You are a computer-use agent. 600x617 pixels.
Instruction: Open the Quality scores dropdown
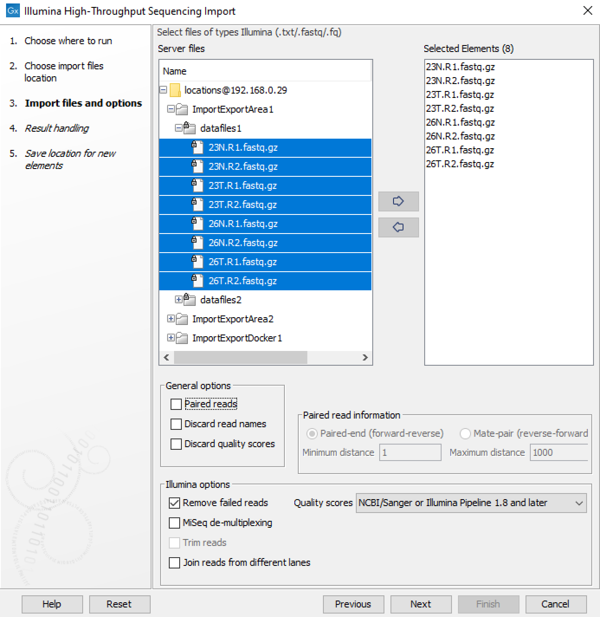coord(579,503)
